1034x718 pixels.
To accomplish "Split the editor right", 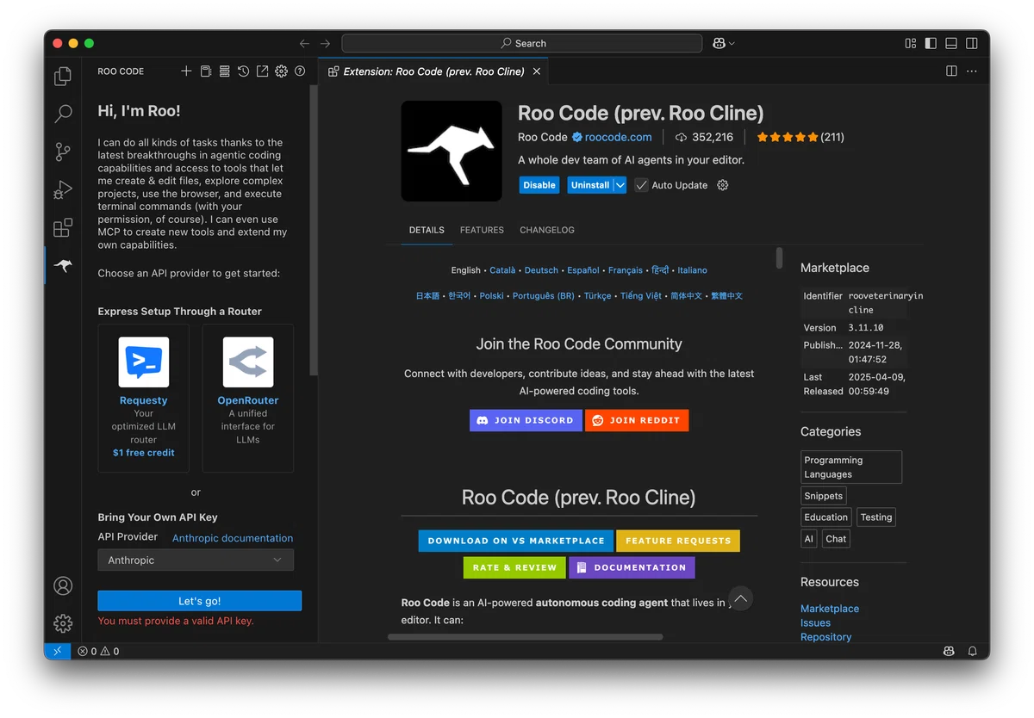I will click(951, 71).
